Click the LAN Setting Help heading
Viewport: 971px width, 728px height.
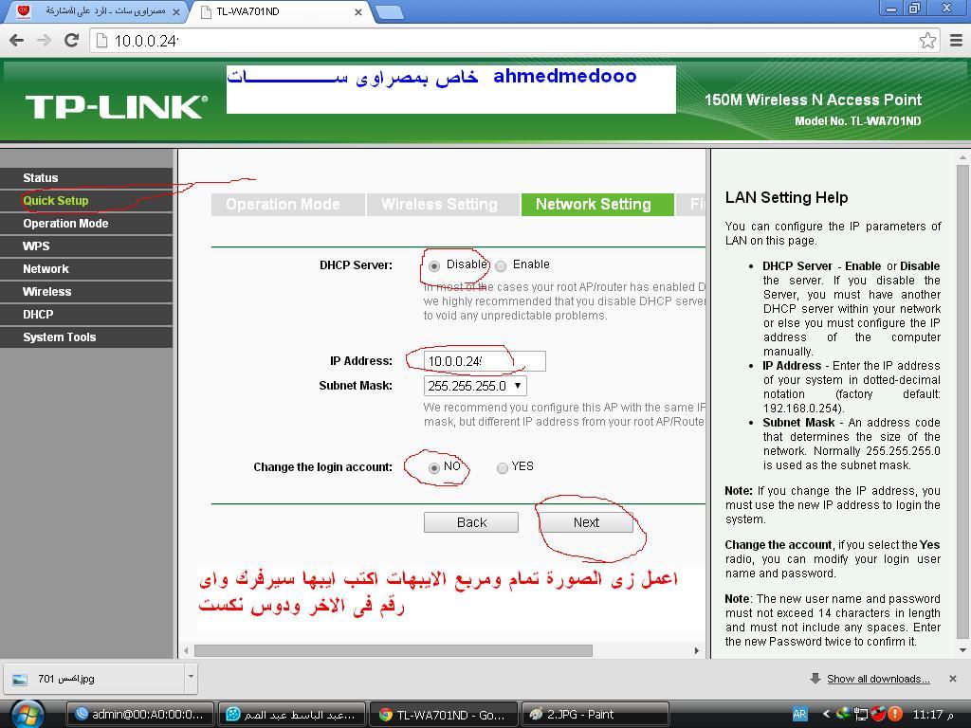pyautogui.click(x=786, y=197)
